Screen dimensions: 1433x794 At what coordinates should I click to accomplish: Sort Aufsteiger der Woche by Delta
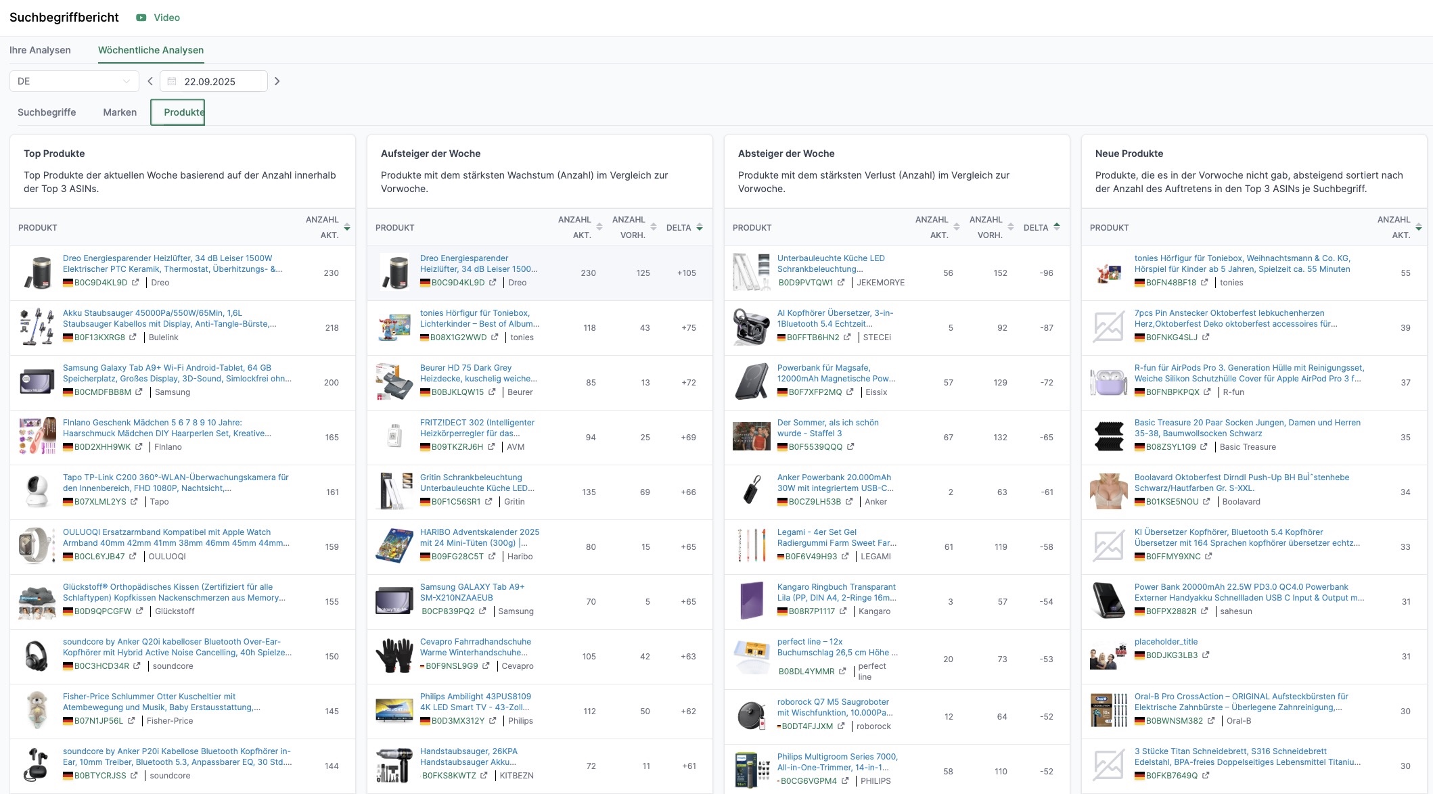pyautogui.click(x=700, y=227)
